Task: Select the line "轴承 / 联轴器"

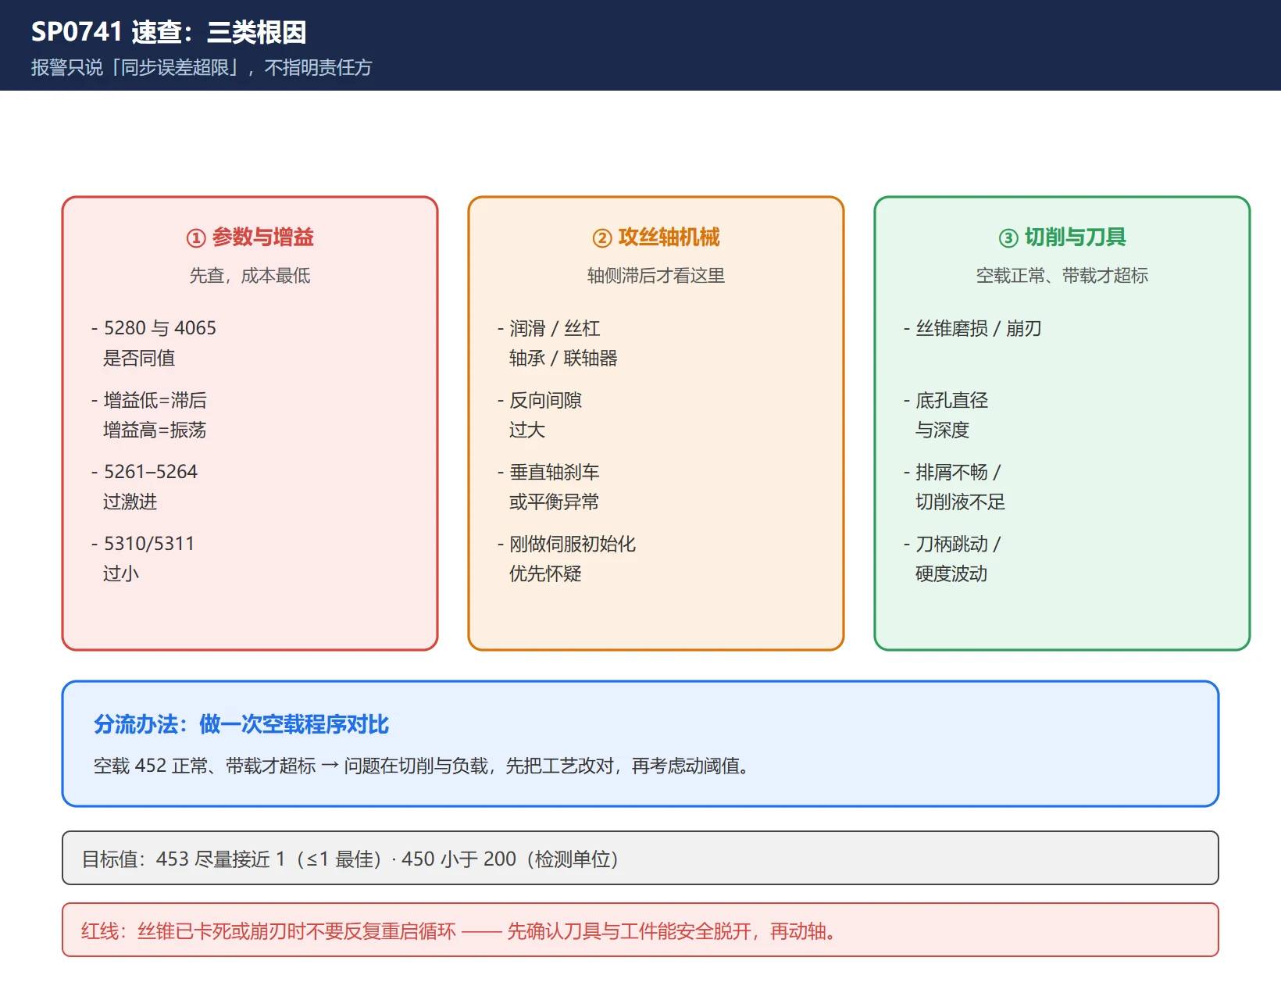Action: click(x=563, y=358)
